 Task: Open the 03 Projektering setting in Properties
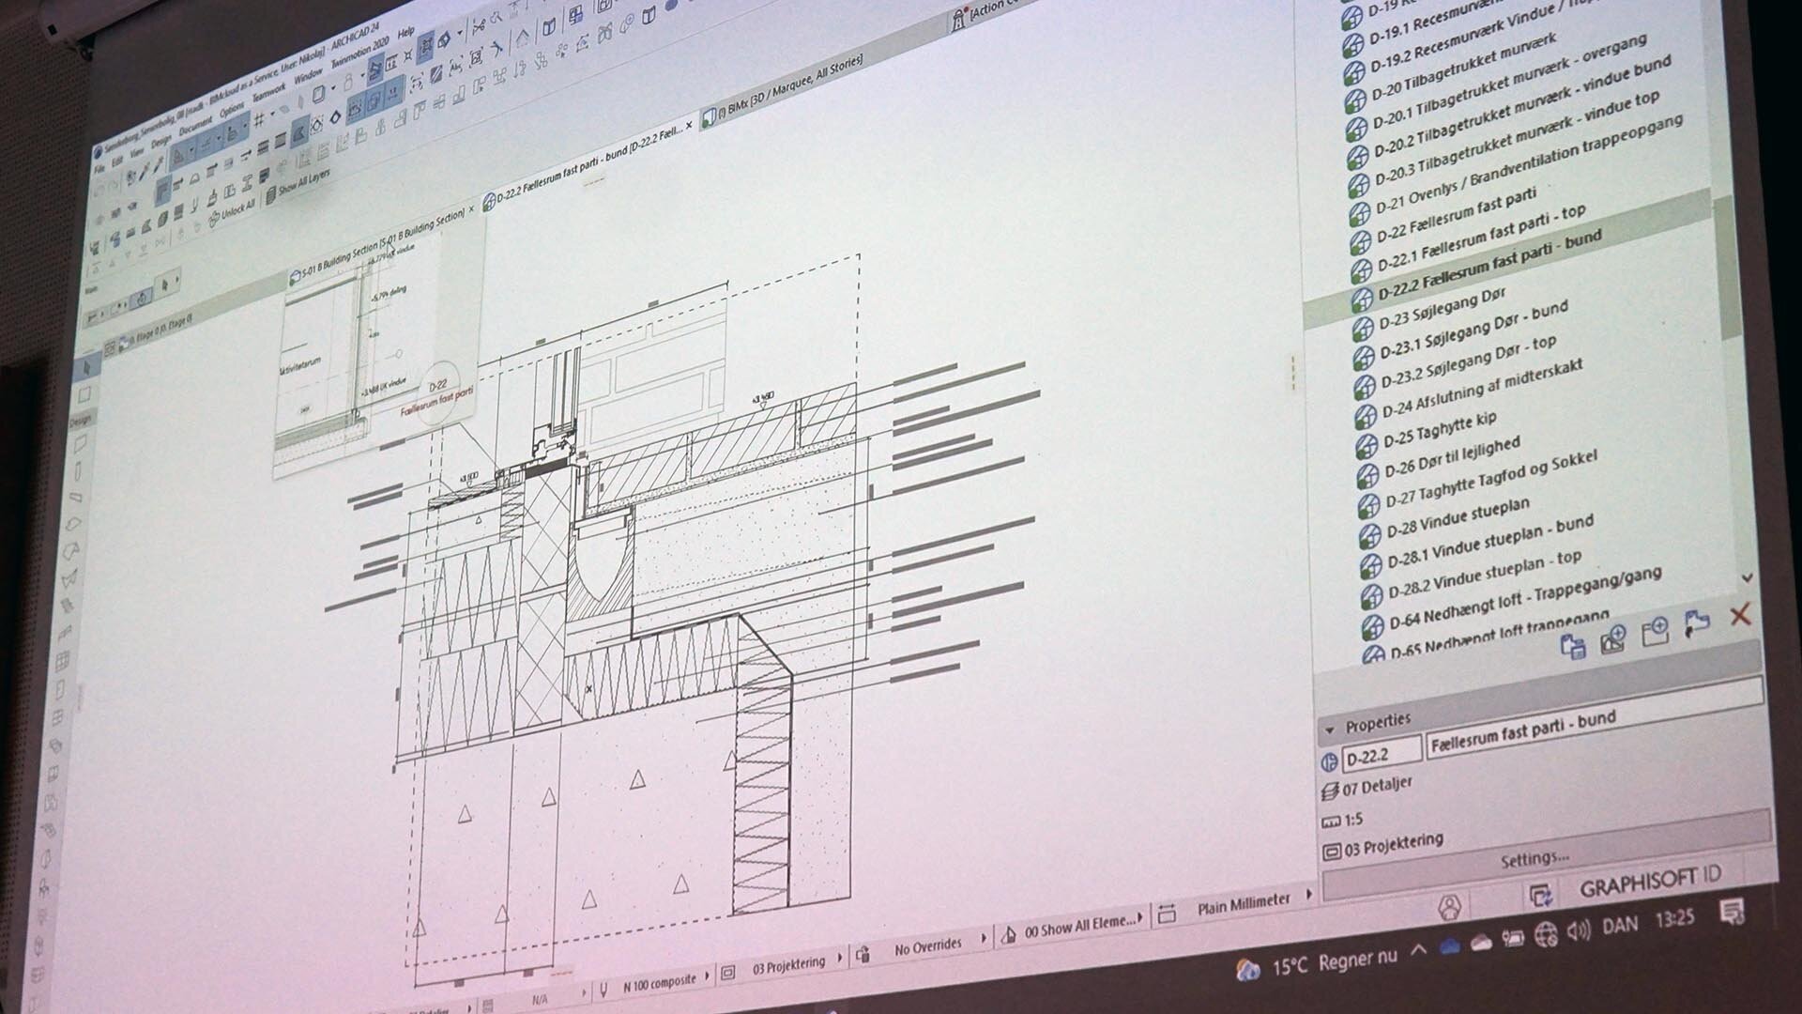pos(1384,844)
